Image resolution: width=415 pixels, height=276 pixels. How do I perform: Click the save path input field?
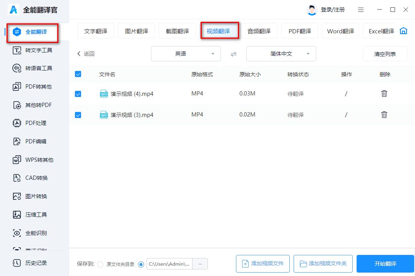[169, 264]
